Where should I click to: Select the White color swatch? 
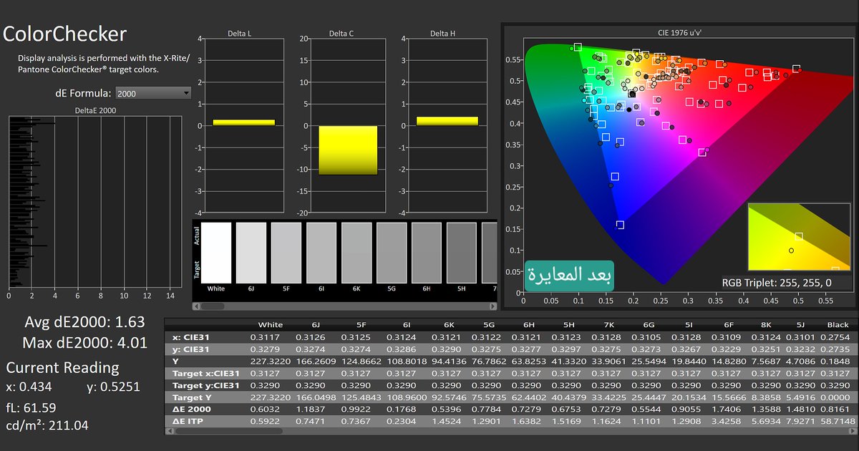[x=216, y=253]
